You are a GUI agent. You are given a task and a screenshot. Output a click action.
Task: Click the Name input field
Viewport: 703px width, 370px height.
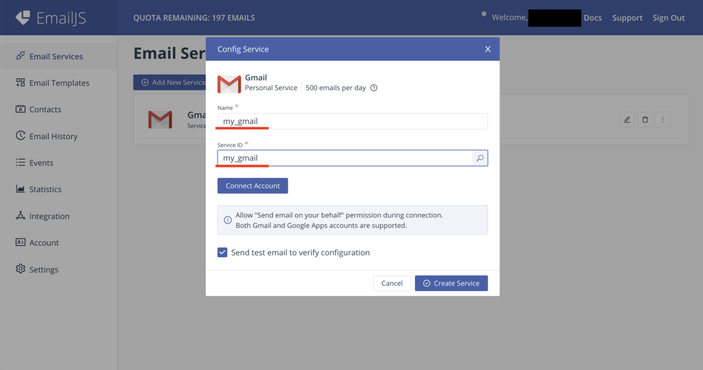353,121
